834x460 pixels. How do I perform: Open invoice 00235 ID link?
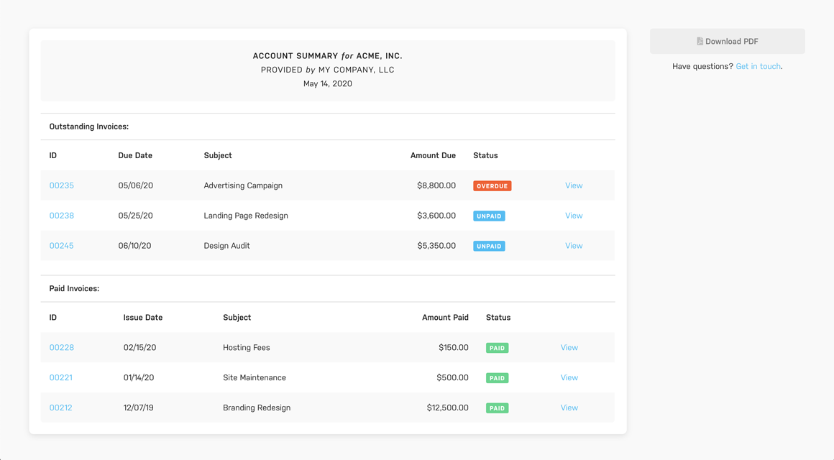62,185
